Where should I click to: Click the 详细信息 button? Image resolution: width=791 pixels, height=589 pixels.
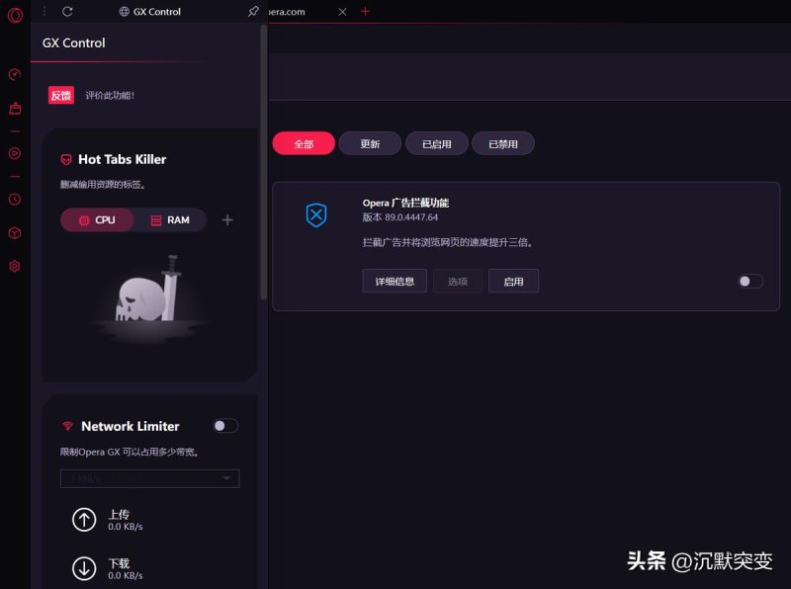(395, 282)
